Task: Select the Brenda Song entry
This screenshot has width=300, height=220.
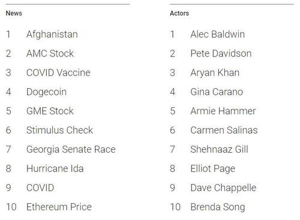Action: [x=218, y=207]
